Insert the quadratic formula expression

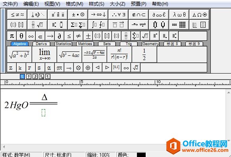point(94,55)
